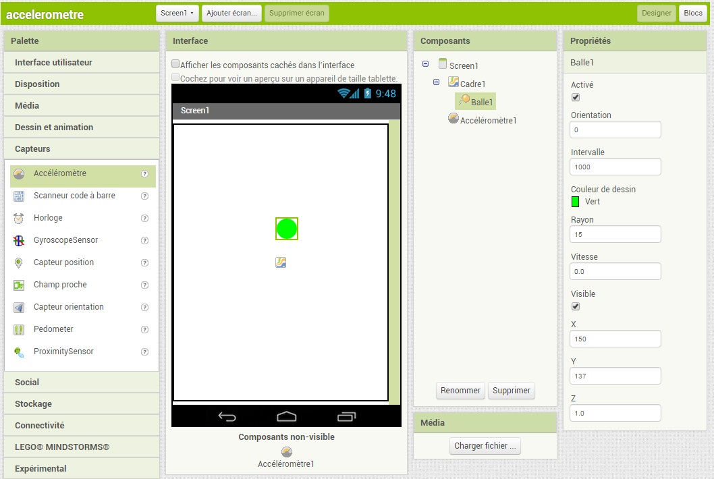Show help for GyroscopeSensor

point(145,240)
